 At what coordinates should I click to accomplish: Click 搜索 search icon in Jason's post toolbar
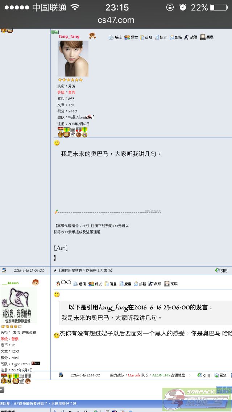click(x=125, y=284)
